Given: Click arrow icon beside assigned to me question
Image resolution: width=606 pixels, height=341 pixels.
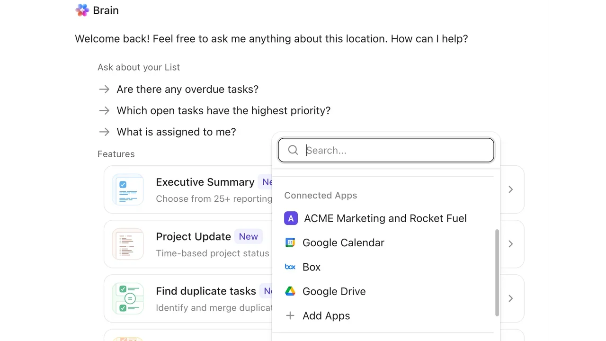Looking at the screenshot, I should pyautogui.click(x=104, y=132).
